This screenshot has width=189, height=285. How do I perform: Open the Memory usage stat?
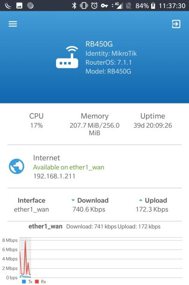click(x=95, y=124)
